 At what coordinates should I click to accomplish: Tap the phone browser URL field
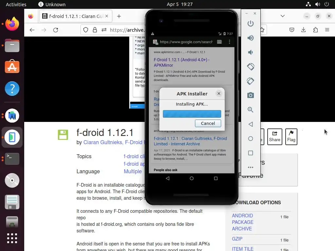tap(186, 42)
